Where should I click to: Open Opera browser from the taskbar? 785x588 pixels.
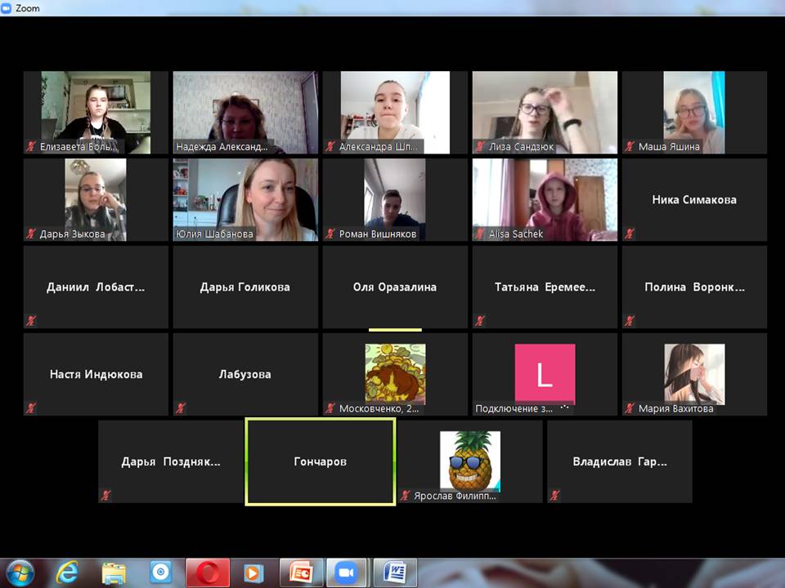click(208, 572)
